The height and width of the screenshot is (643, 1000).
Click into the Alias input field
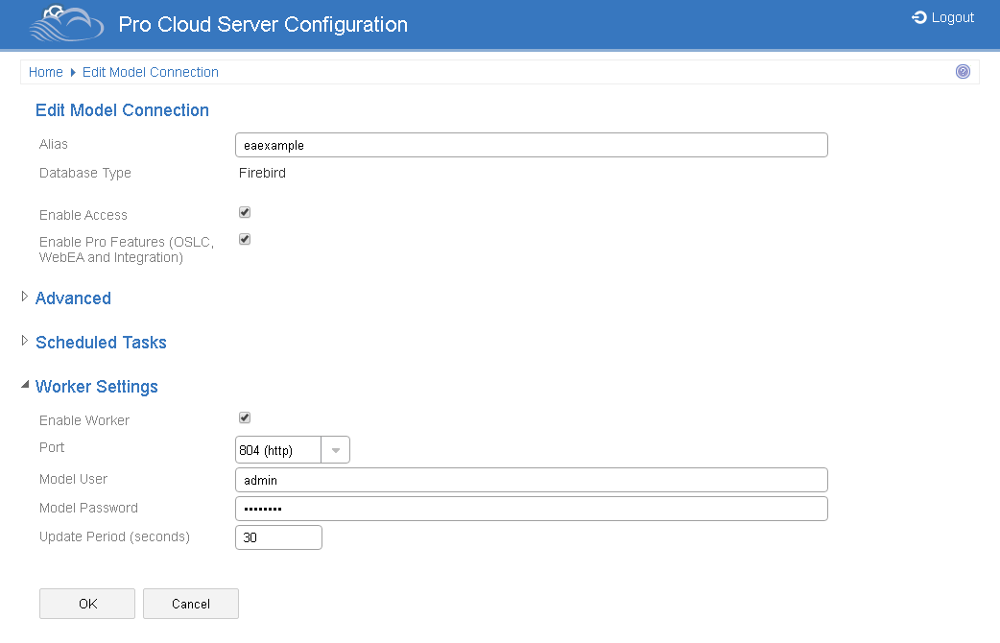tap(532, 145)
